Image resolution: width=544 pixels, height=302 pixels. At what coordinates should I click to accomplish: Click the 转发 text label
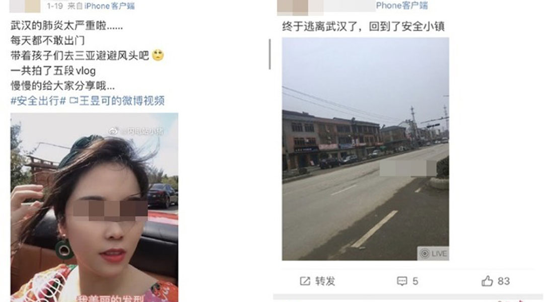(325, 281)
